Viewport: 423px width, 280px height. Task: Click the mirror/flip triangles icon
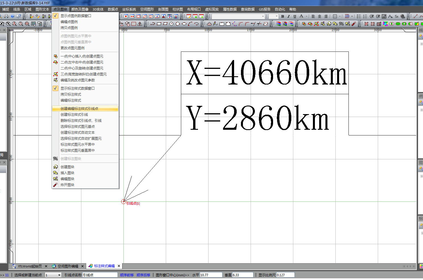click(140, 24)
